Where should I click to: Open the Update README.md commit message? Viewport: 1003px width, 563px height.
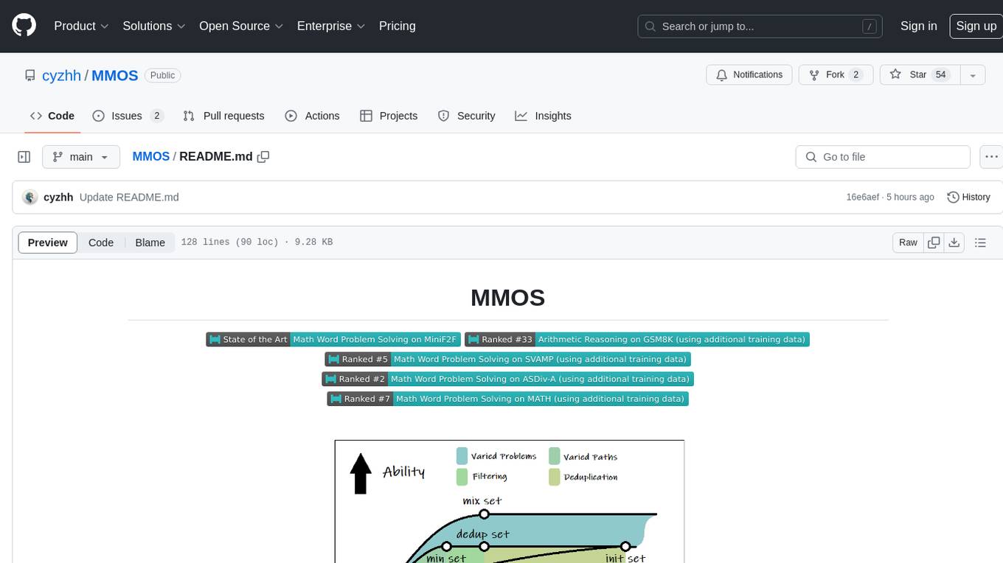(x=129, y=197)
